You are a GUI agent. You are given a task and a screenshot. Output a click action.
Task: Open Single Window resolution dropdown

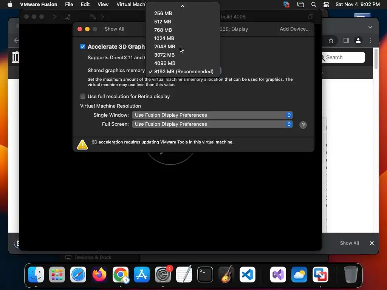coord(212,115)
